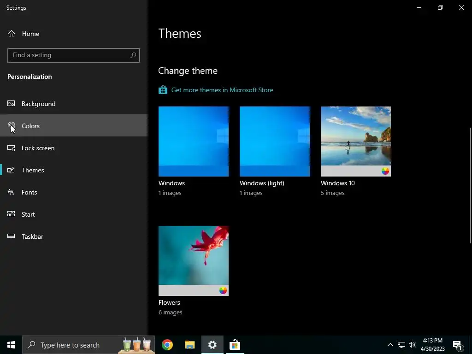
Task: Click the volume speaker tray icon
Action: tap(412, 345)
